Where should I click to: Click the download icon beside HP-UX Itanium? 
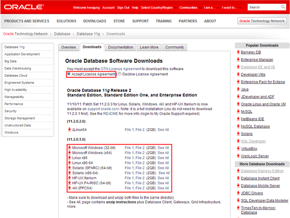tap(70, 178)
